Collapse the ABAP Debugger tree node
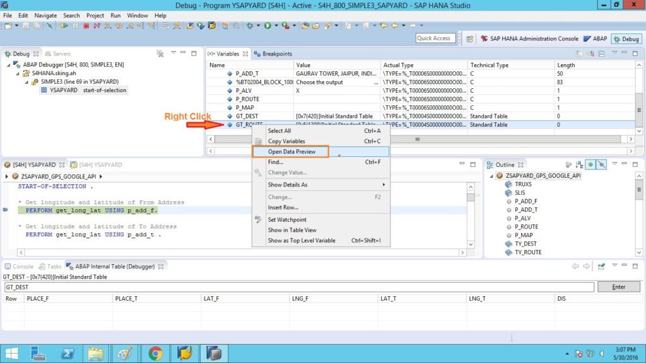 tap(9, 65)
